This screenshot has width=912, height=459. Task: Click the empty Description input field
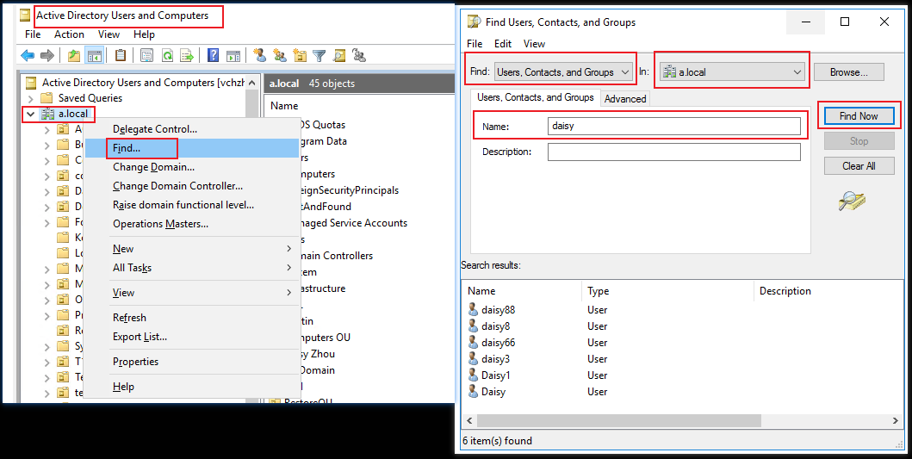click(x=674, y=152)
